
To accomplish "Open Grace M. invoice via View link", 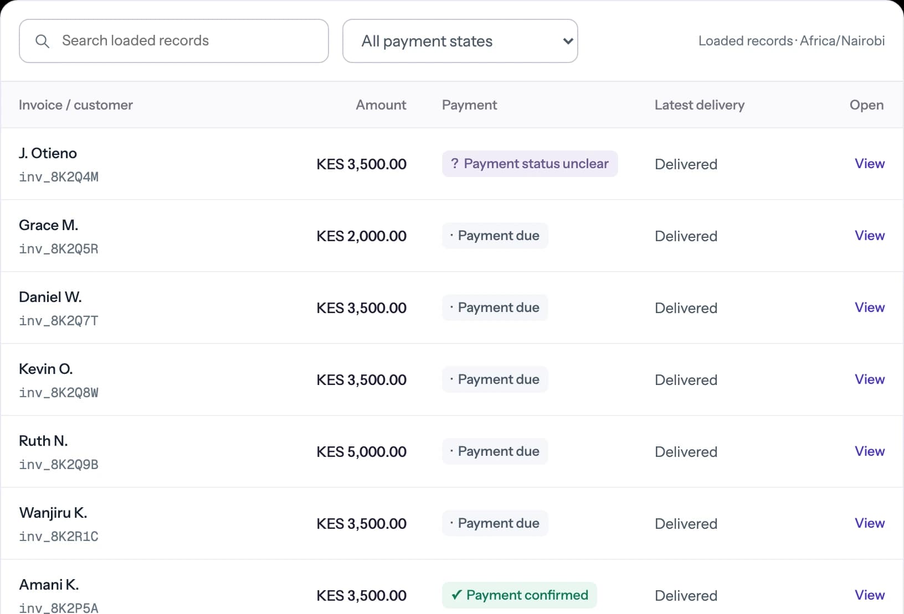I will point(870,236).
